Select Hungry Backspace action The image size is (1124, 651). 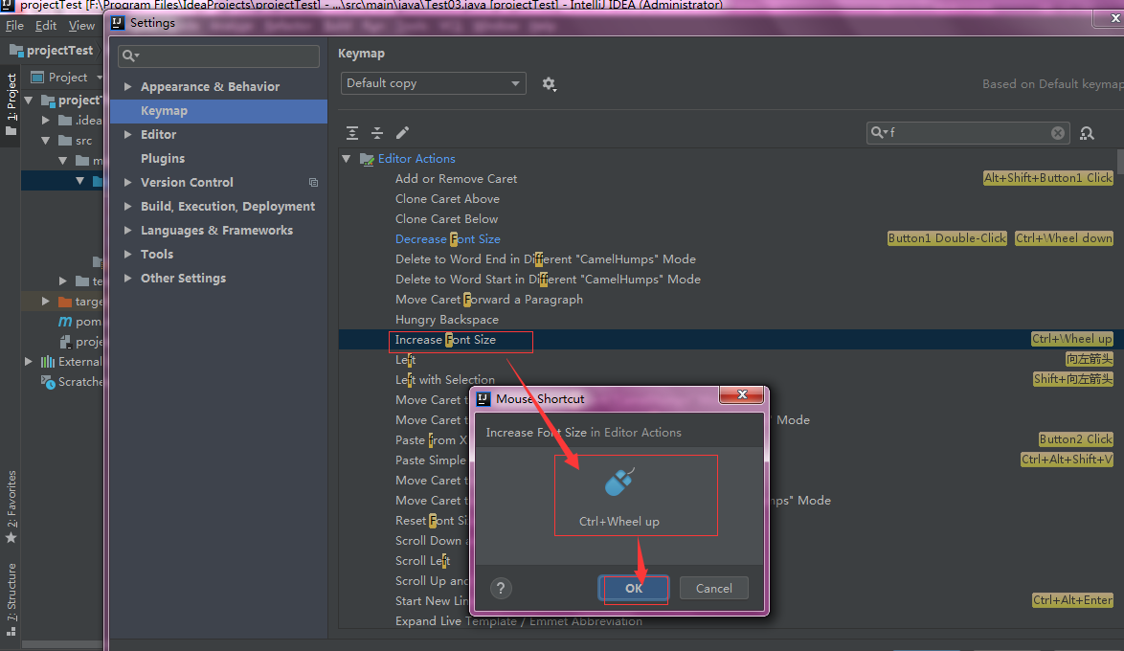click(446, 319)
